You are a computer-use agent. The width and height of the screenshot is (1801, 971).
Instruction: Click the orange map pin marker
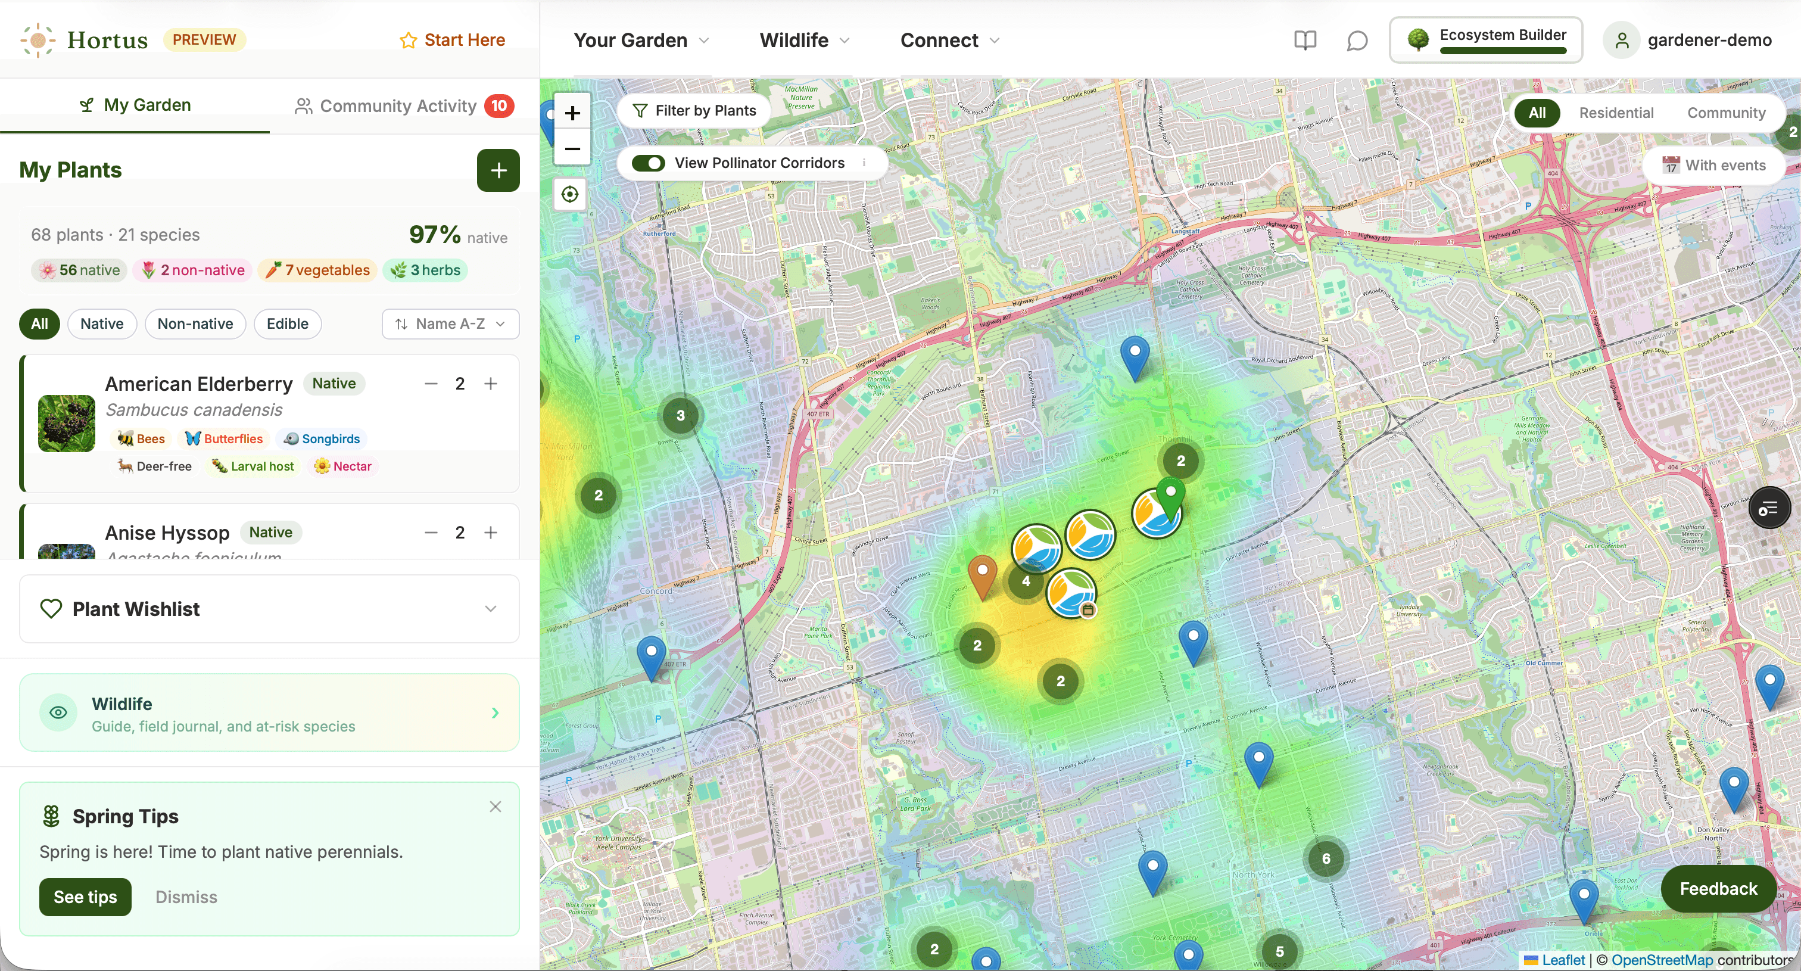(x=982, y=577)
